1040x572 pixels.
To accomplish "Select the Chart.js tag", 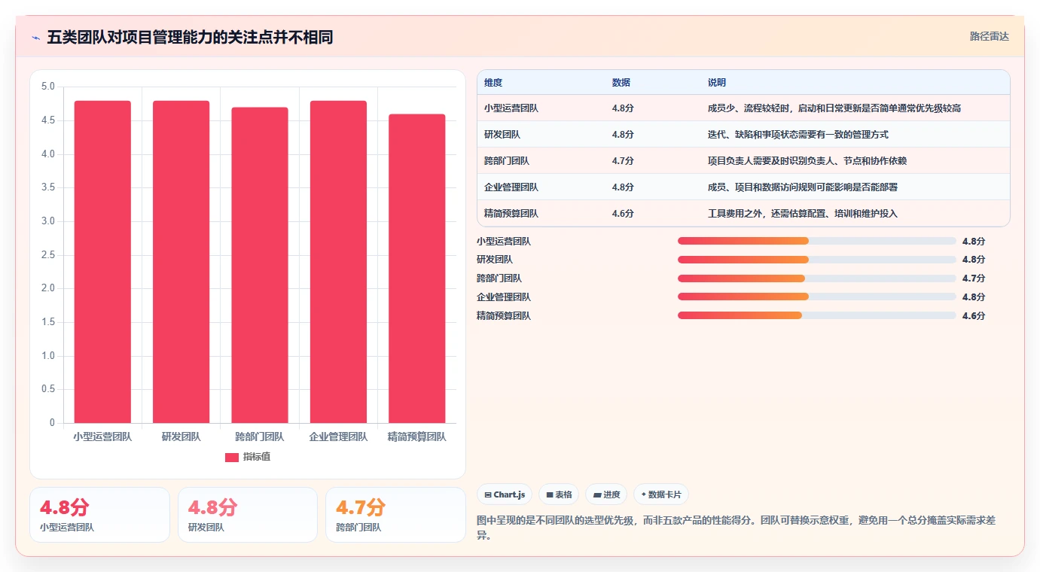I will (x=505, y=494).
